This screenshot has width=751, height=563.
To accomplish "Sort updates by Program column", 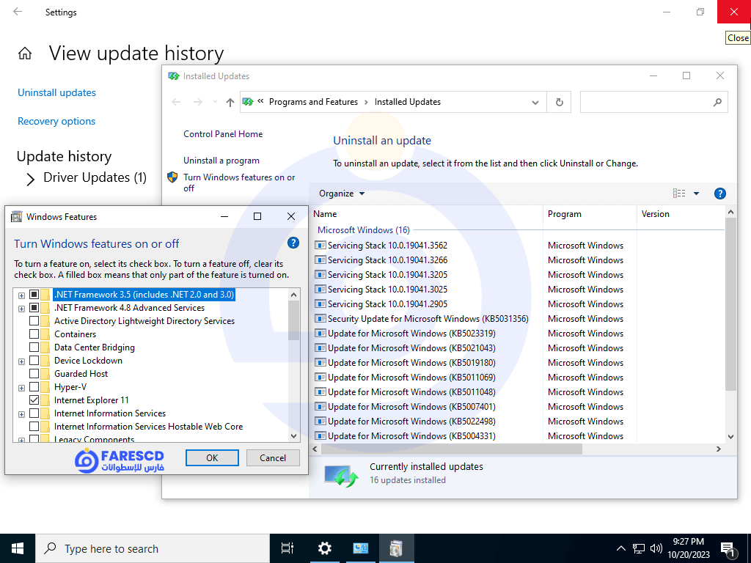I will (590, 214).
